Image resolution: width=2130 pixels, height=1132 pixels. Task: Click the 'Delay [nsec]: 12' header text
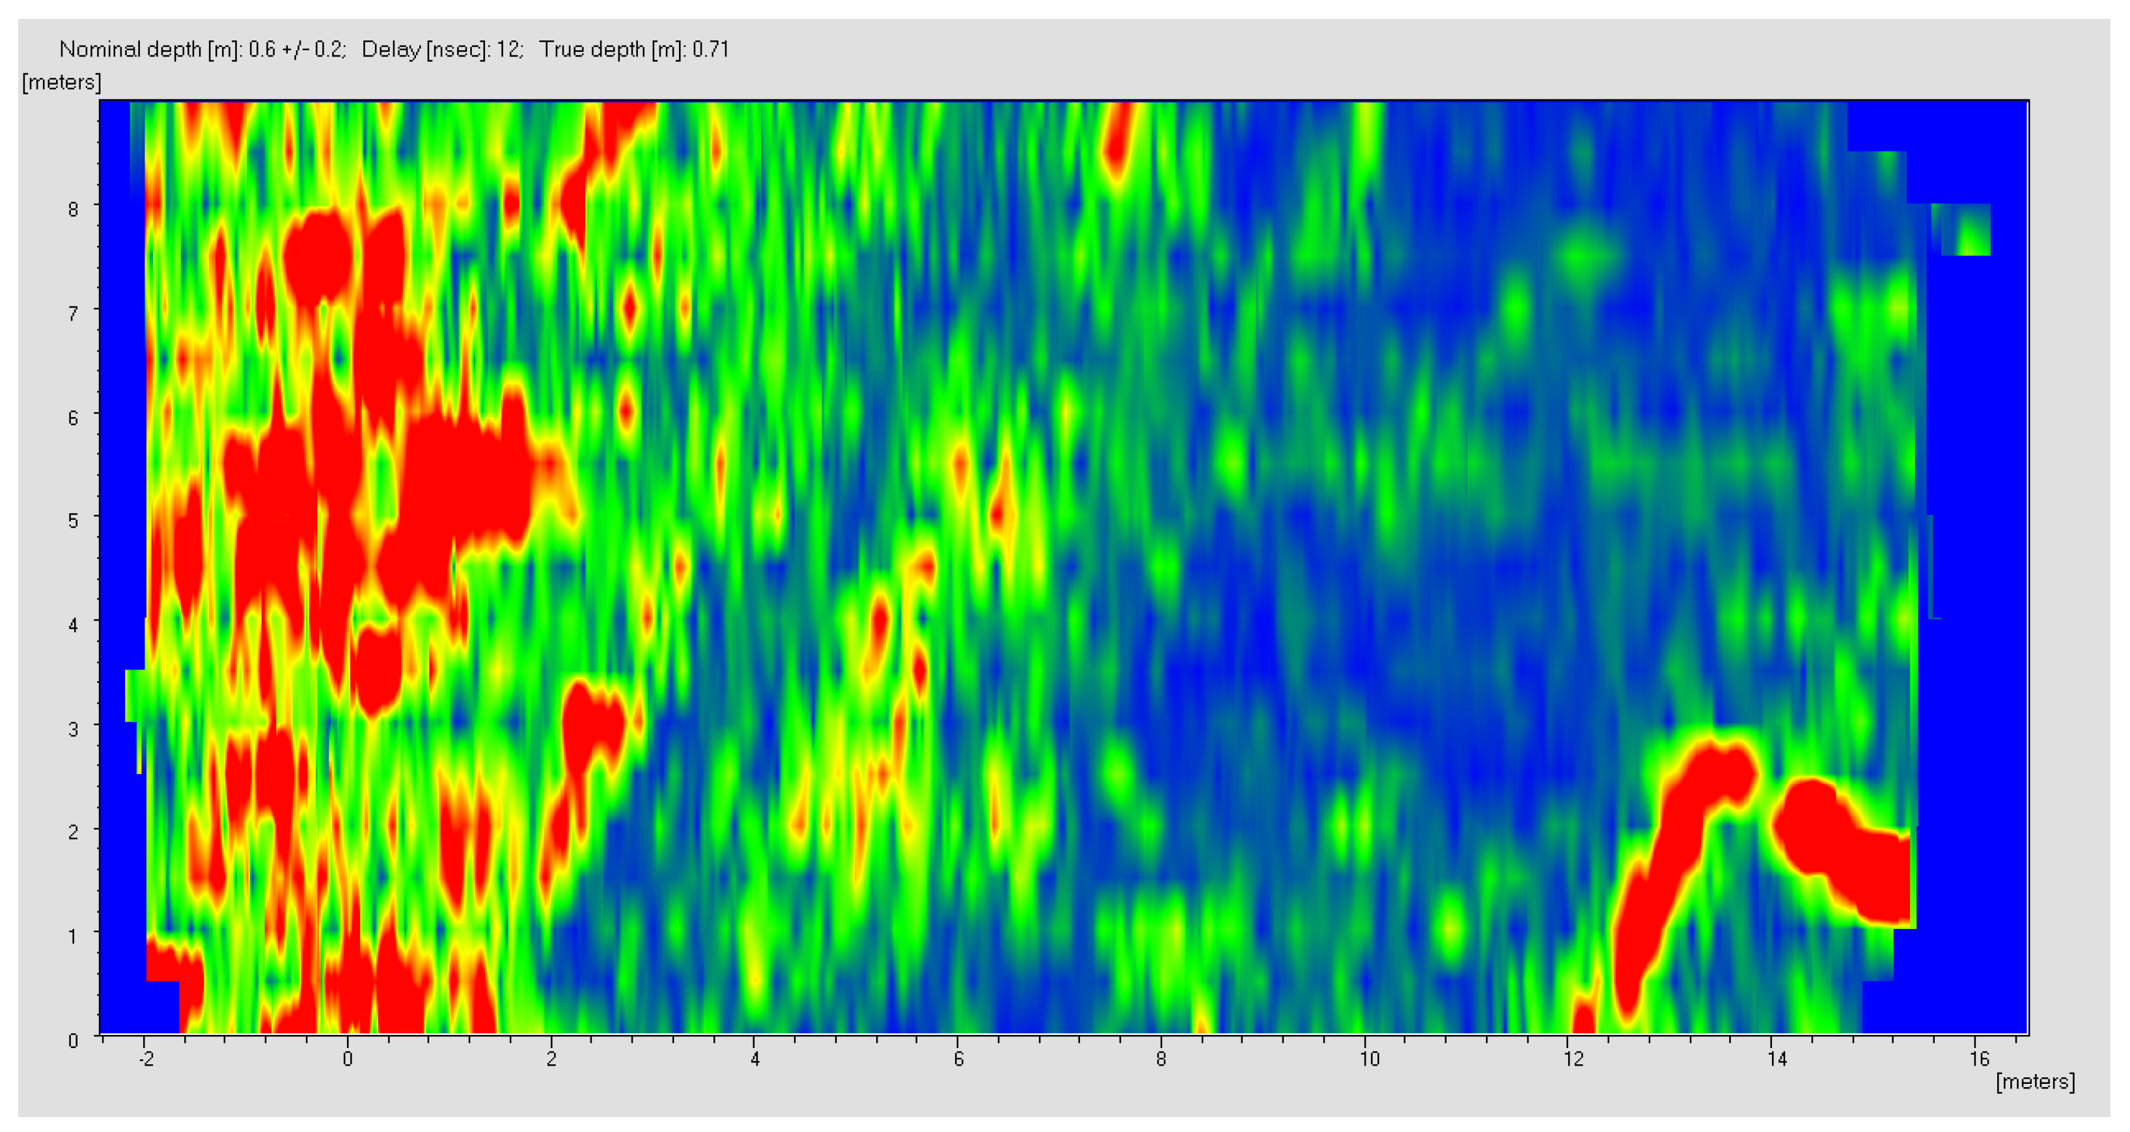coord(441,49)
